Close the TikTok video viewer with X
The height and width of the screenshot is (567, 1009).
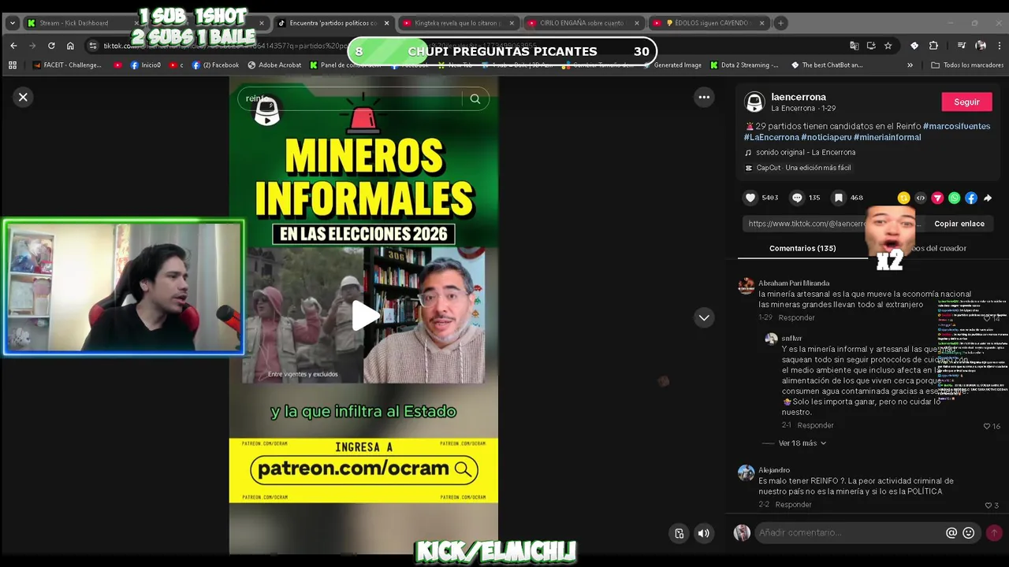click(x=23, y=97)
